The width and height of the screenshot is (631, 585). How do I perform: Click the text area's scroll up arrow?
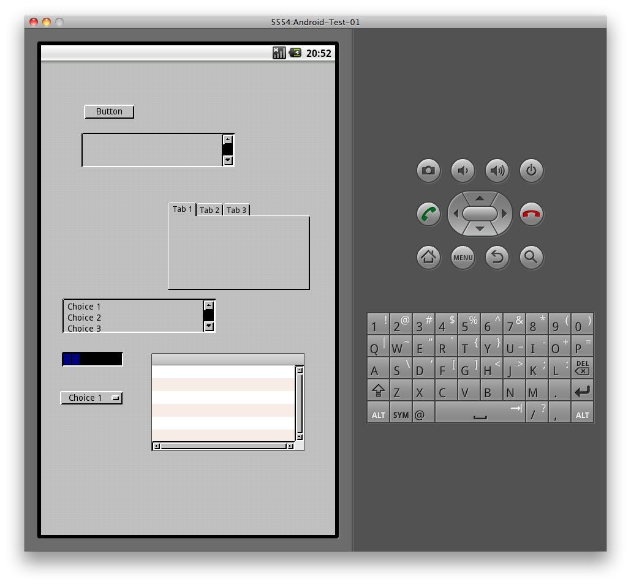coord(228,140)
